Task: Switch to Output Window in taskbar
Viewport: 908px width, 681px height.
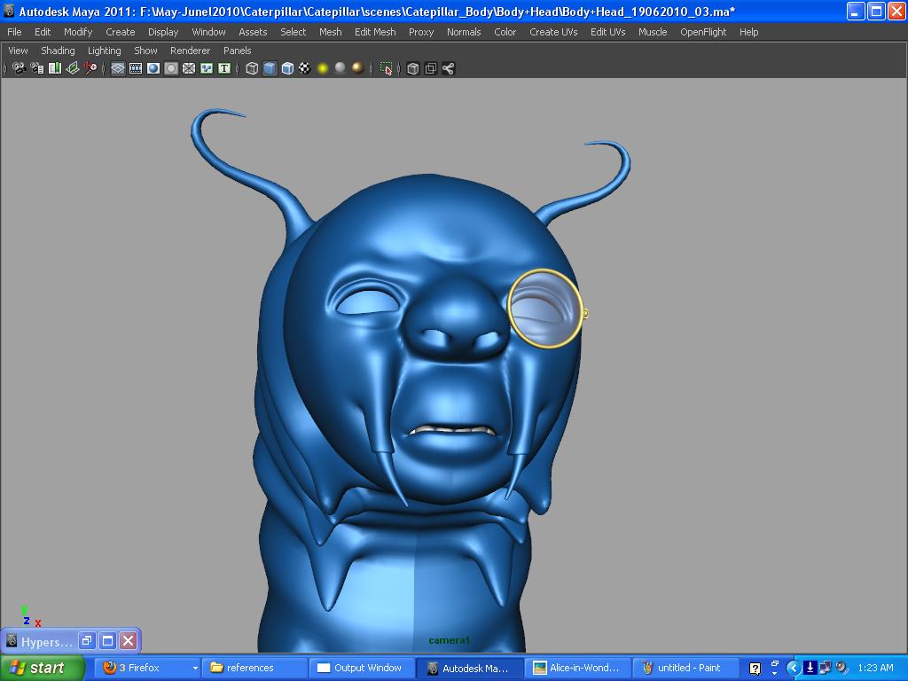Action: [363, 668]
